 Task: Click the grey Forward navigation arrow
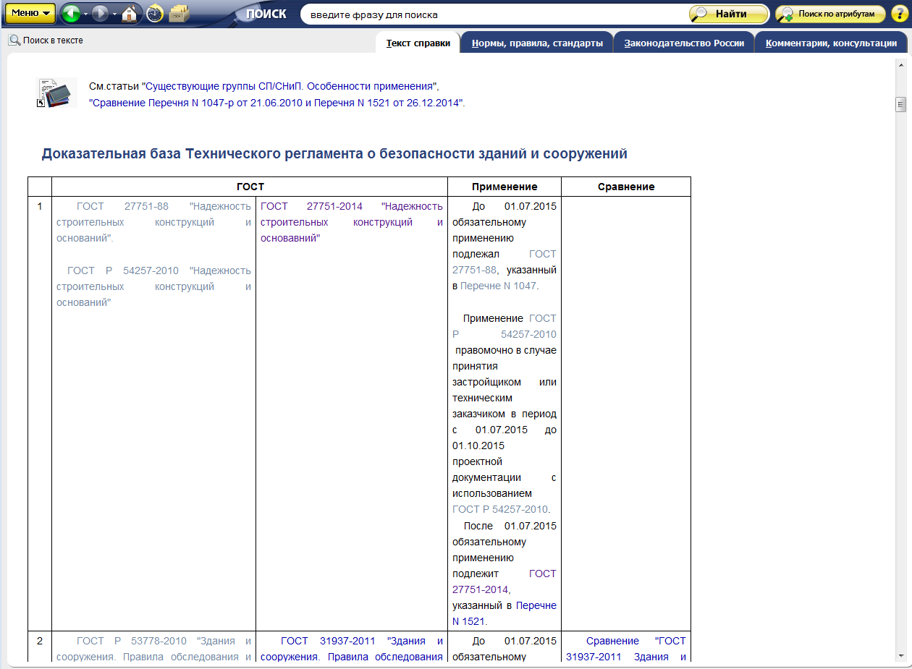point(100,14)
